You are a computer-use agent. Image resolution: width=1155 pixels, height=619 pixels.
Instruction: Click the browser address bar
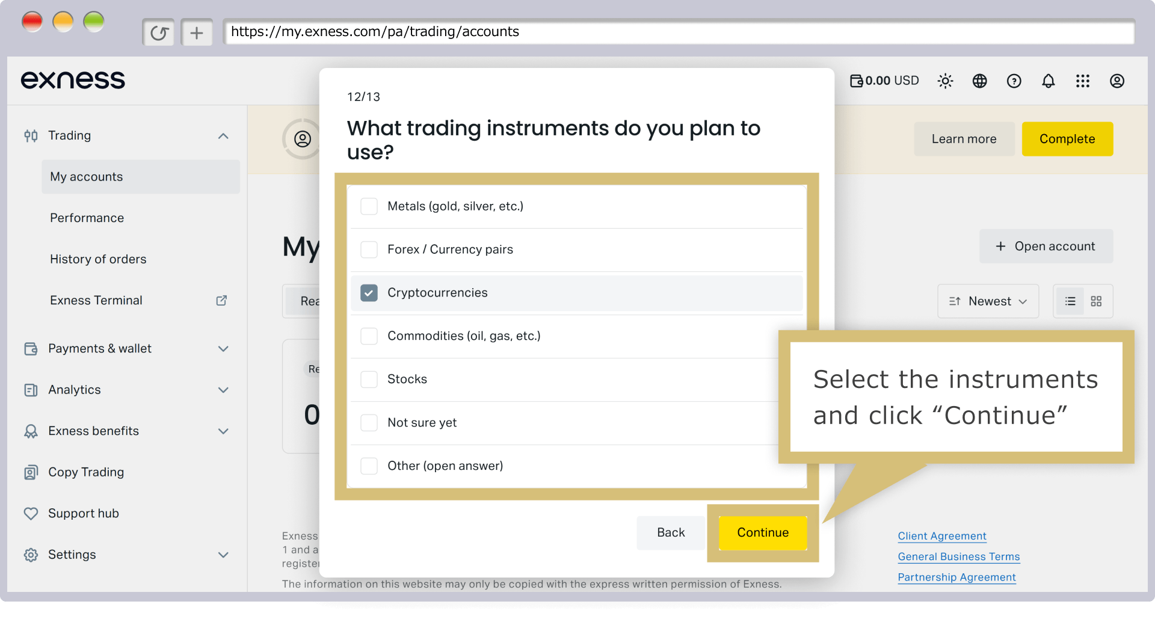679,32
